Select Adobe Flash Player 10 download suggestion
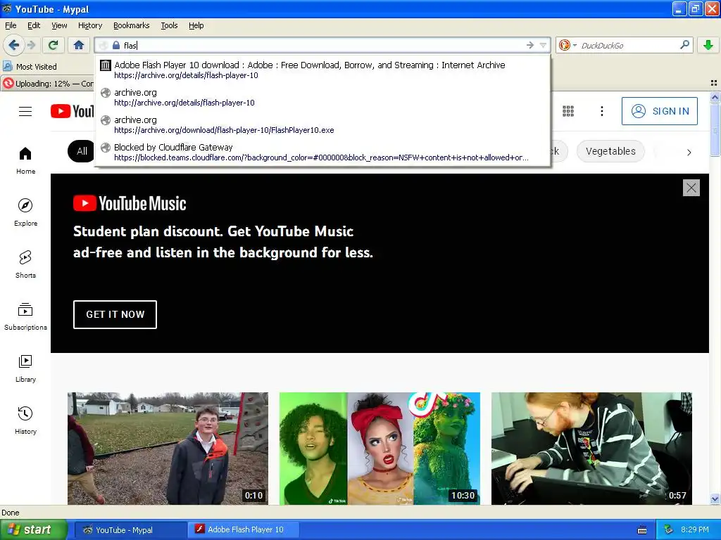The image size is (721, 540). tap(322, 70)
